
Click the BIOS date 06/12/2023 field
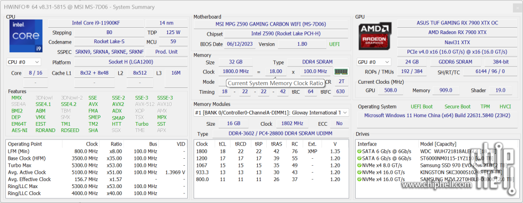coord(240,44)
